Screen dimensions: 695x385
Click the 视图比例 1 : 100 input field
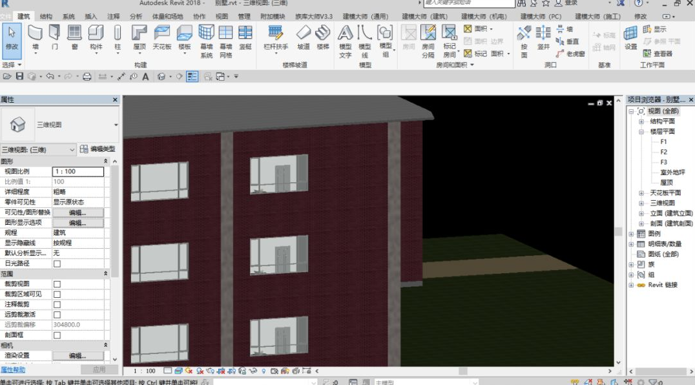coord(78,171)
